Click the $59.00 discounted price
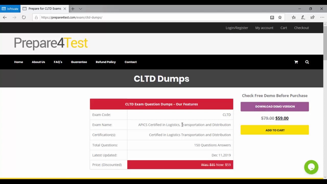This screenshot has height=184, width=327. (x=282, y=118)
